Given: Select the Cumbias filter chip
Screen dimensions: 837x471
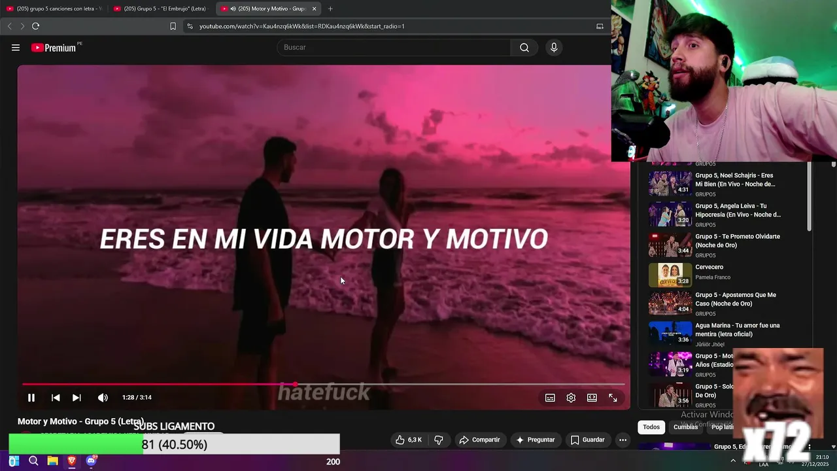Looking at the screenshot, I should (x=686, y=427).
